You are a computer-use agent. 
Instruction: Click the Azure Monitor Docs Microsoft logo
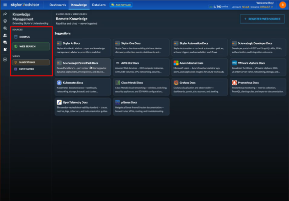click(x=176, y=63)
